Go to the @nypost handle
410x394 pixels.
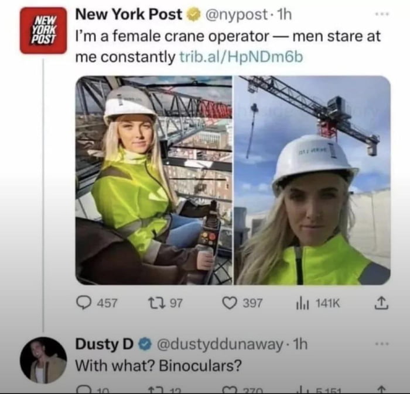coord(237,15)
